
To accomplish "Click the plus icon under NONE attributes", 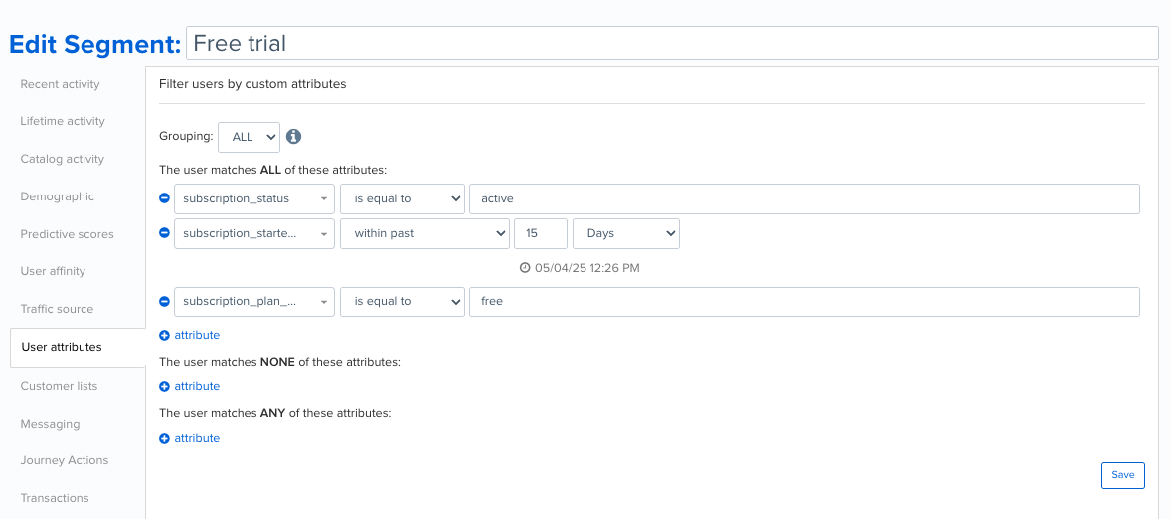I will (x=164, y=386).
